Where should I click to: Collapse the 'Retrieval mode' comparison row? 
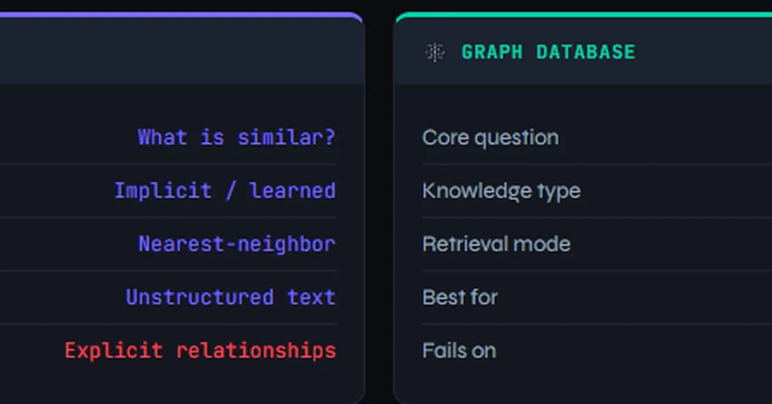pos(495,244)
